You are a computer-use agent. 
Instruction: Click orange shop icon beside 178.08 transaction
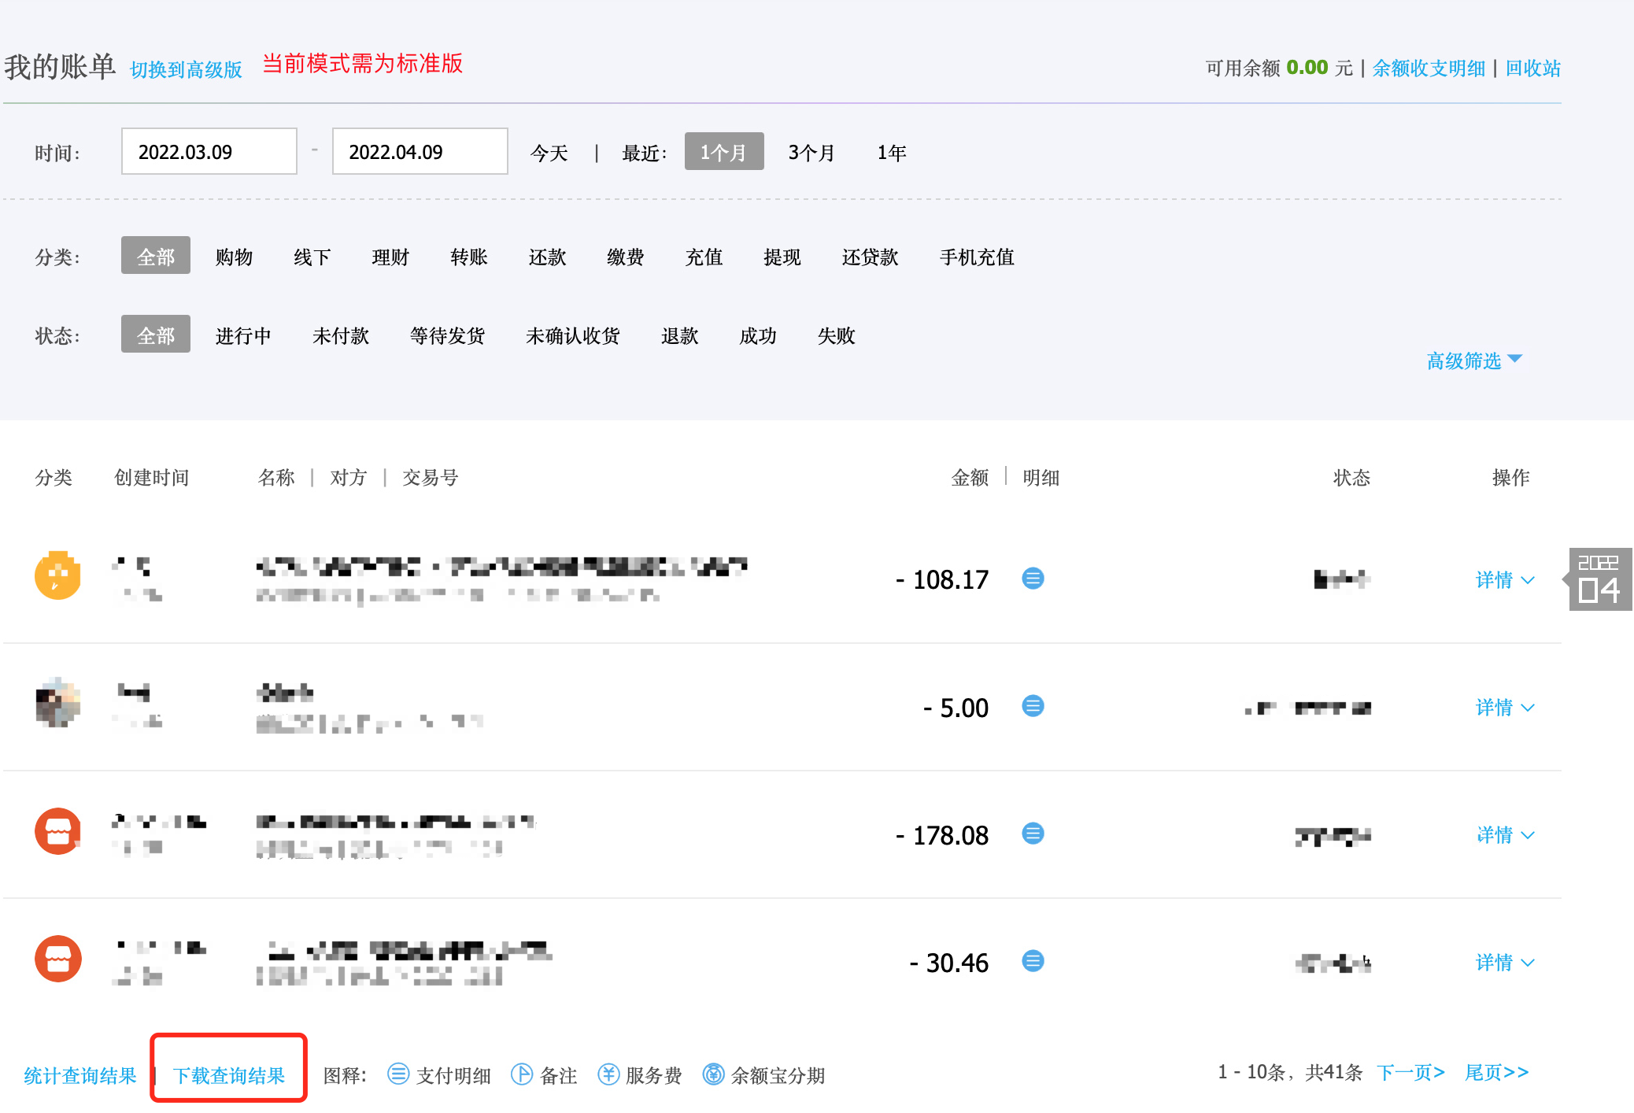pos(57,831)
